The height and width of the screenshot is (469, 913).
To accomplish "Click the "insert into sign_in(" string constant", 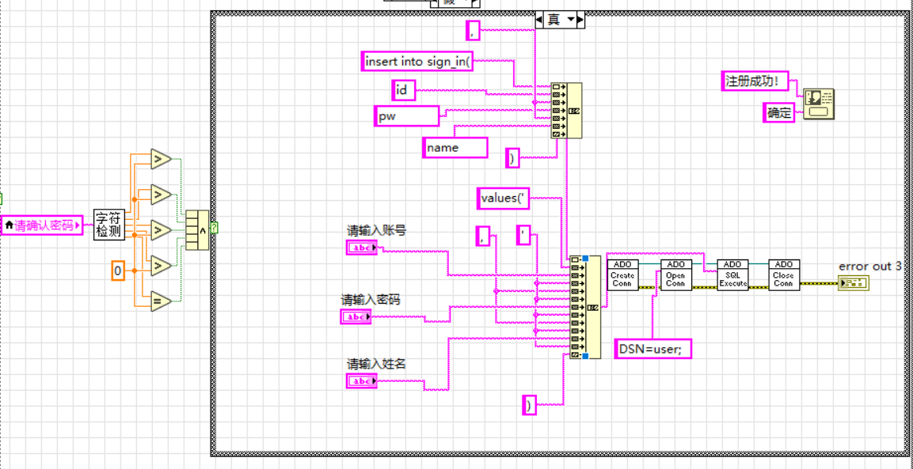I will 417,61.
